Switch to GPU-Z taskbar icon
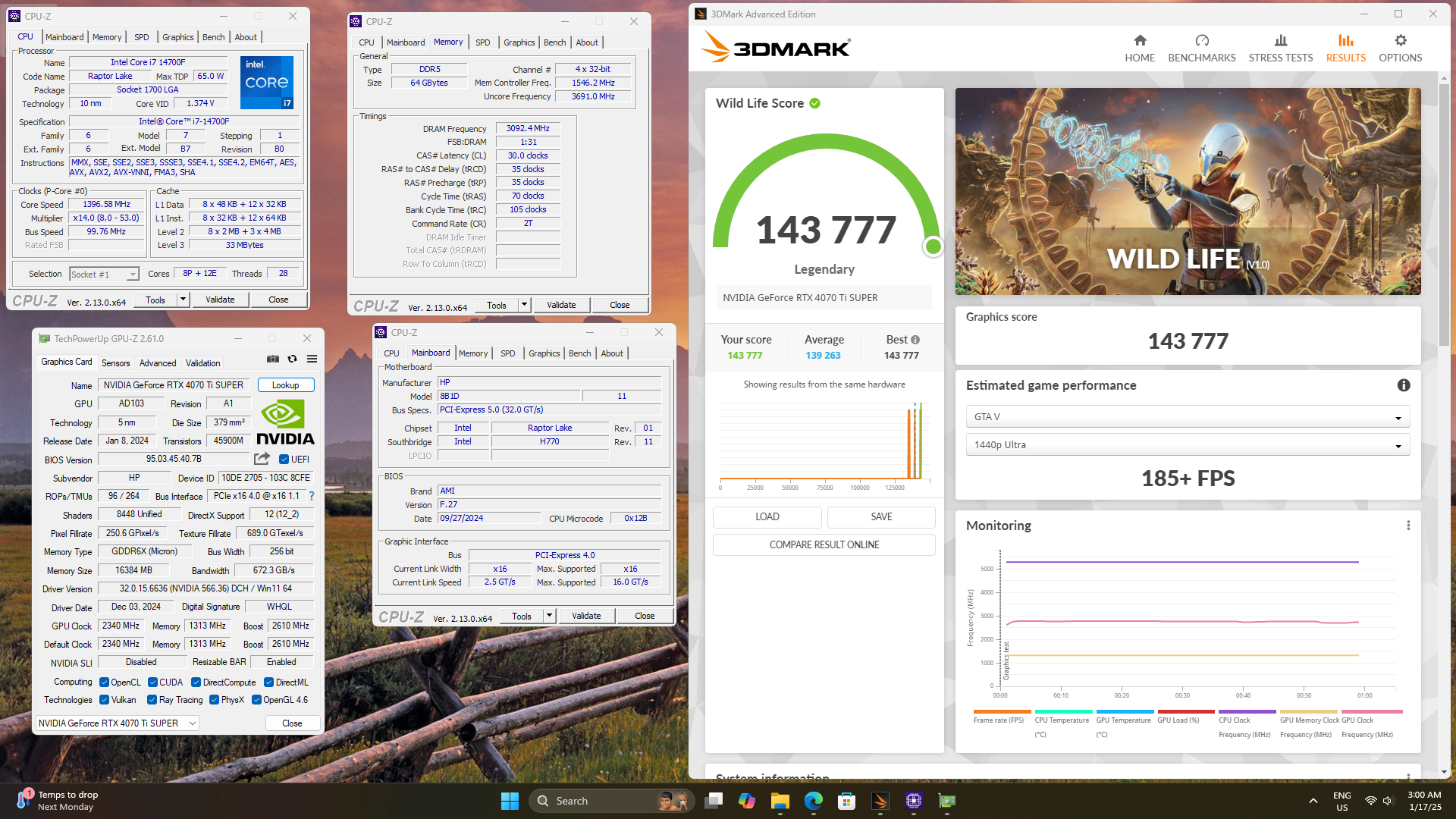The image size is (1456, 819). [x=947, y=801]
